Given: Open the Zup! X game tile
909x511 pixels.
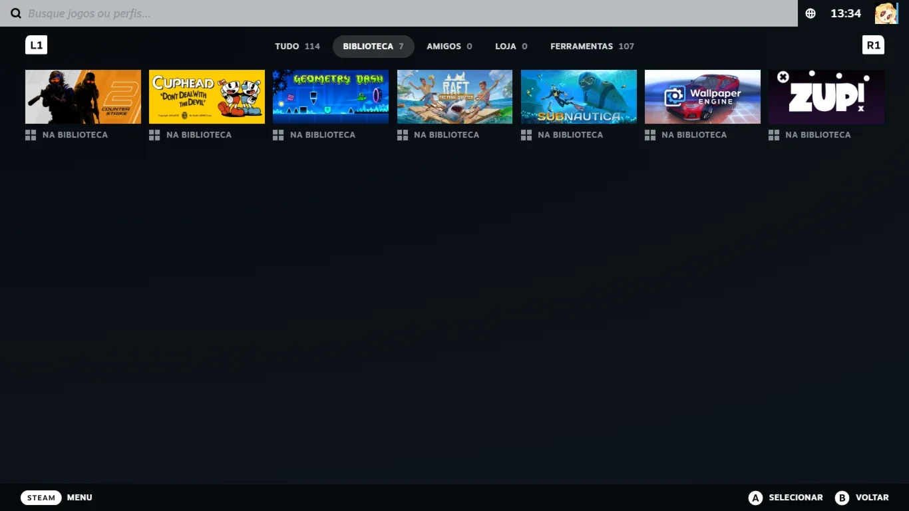Looking at the screenshot, I should [x=826, y=96].
